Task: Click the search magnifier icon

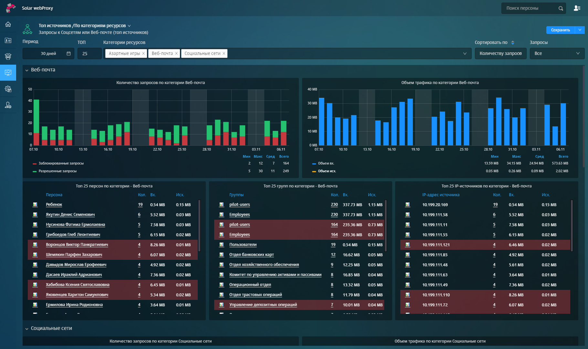Action: pos(561,8)
